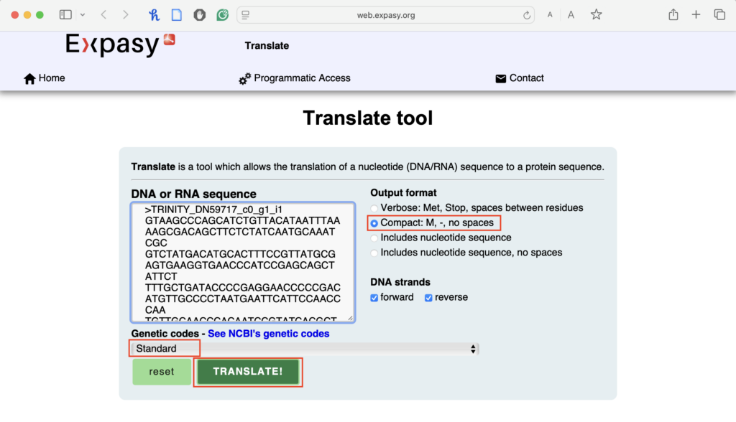This screenshot has width=736, height=422.
Task: Choose Includes nucleotide sequence, no spaces
Action: pos(374,253)
